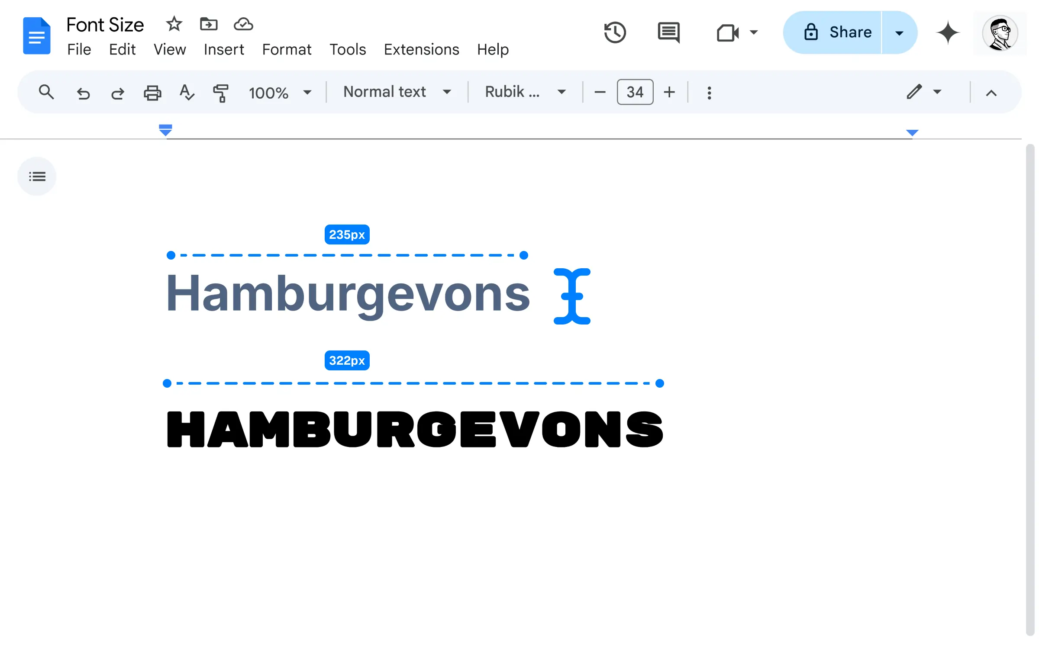This screenshot has height=649, width=1039.
Task: Select the font size input field
Action: click(x=633, y=92)
